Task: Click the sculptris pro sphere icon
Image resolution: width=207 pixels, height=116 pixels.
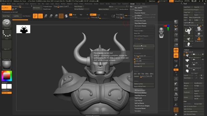Action: point(66,16)
